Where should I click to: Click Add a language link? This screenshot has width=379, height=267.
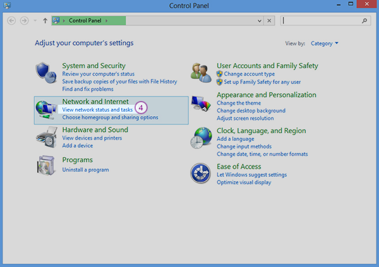point(235,139)
